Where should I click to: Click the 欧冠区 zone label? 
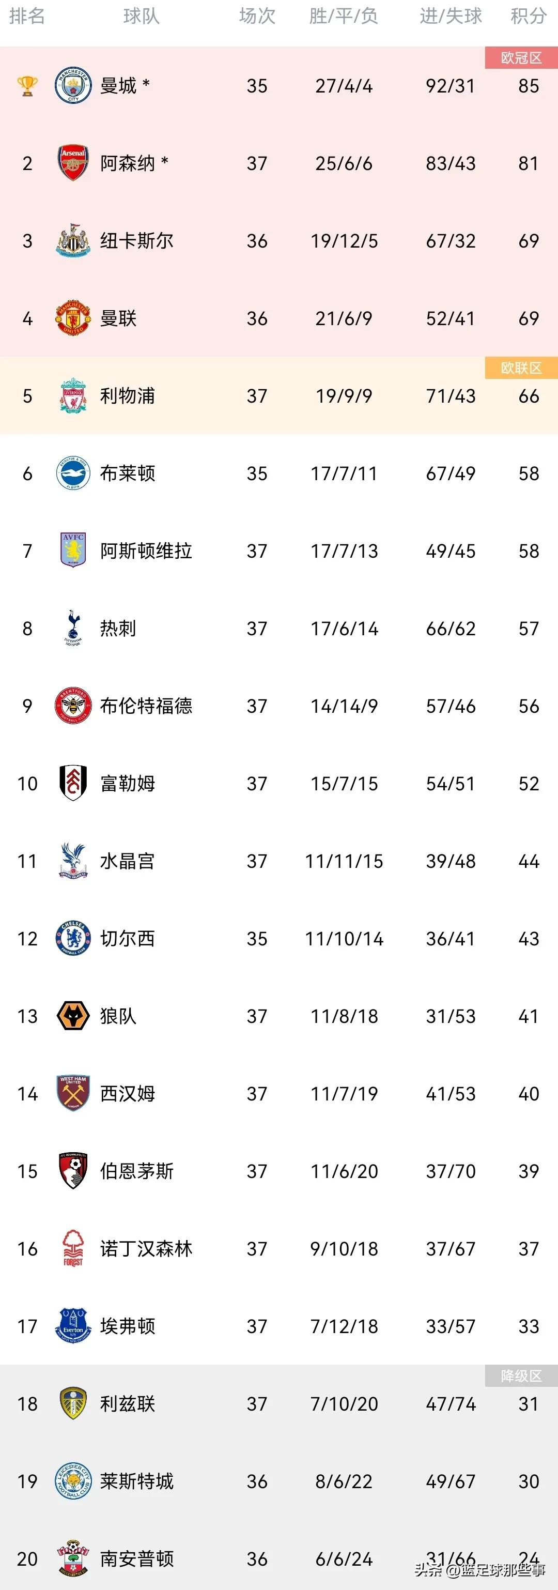pos(521,58)
